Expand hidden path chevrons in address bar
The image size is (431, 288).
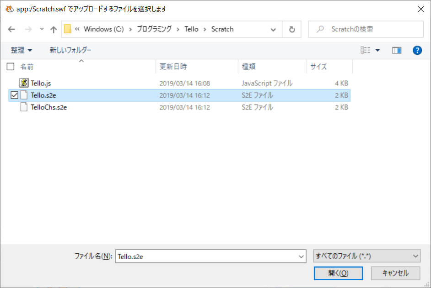tap(77, 29)
